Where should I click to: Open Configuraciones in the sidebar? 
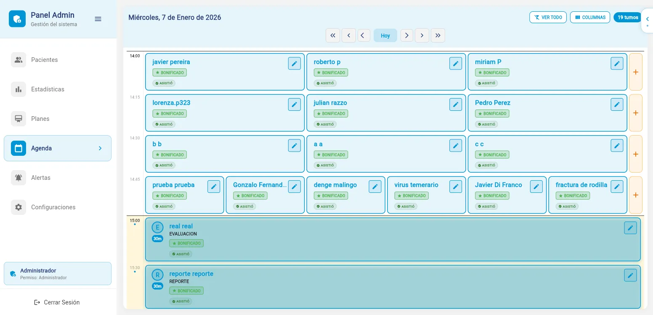(x=58, y=207)
